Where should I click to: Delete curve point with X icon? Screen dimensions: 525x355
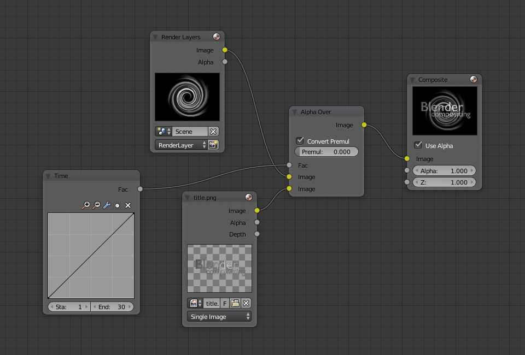click(x=128, y=205)
